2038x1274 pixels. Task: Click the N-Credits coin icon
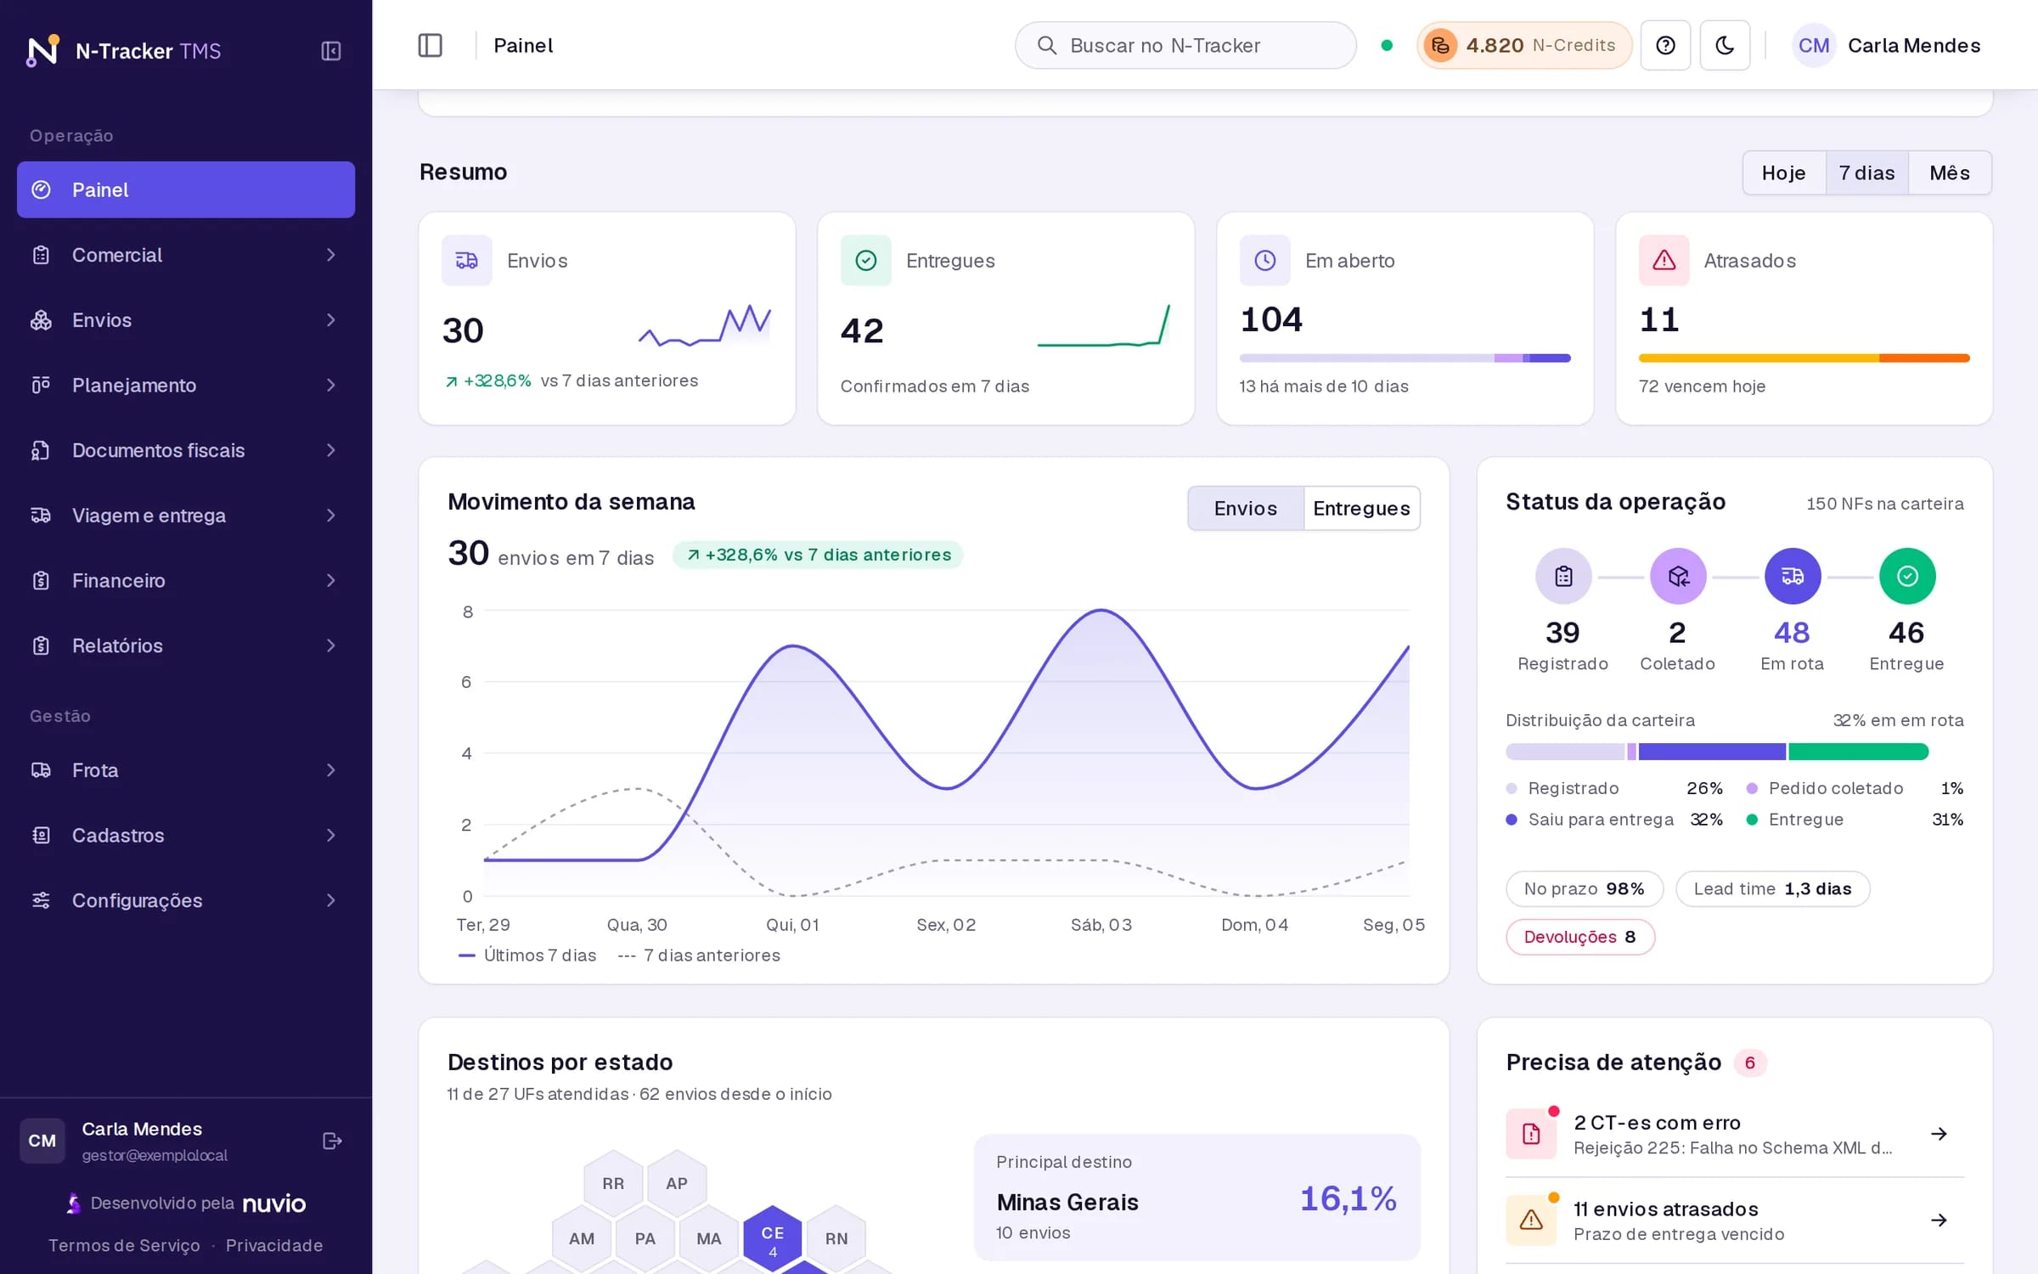tap(1440, 45)
